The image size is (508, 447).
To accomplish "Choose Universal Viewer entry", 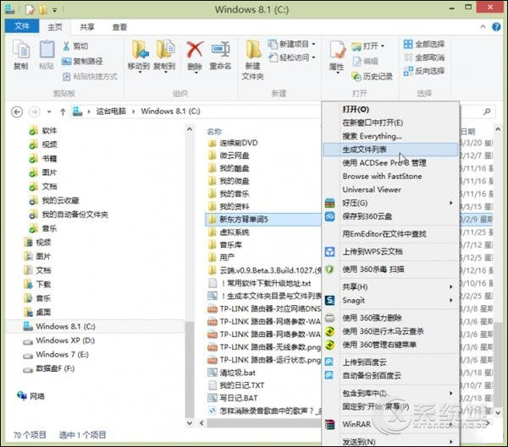I will click(x=390, y=189).
